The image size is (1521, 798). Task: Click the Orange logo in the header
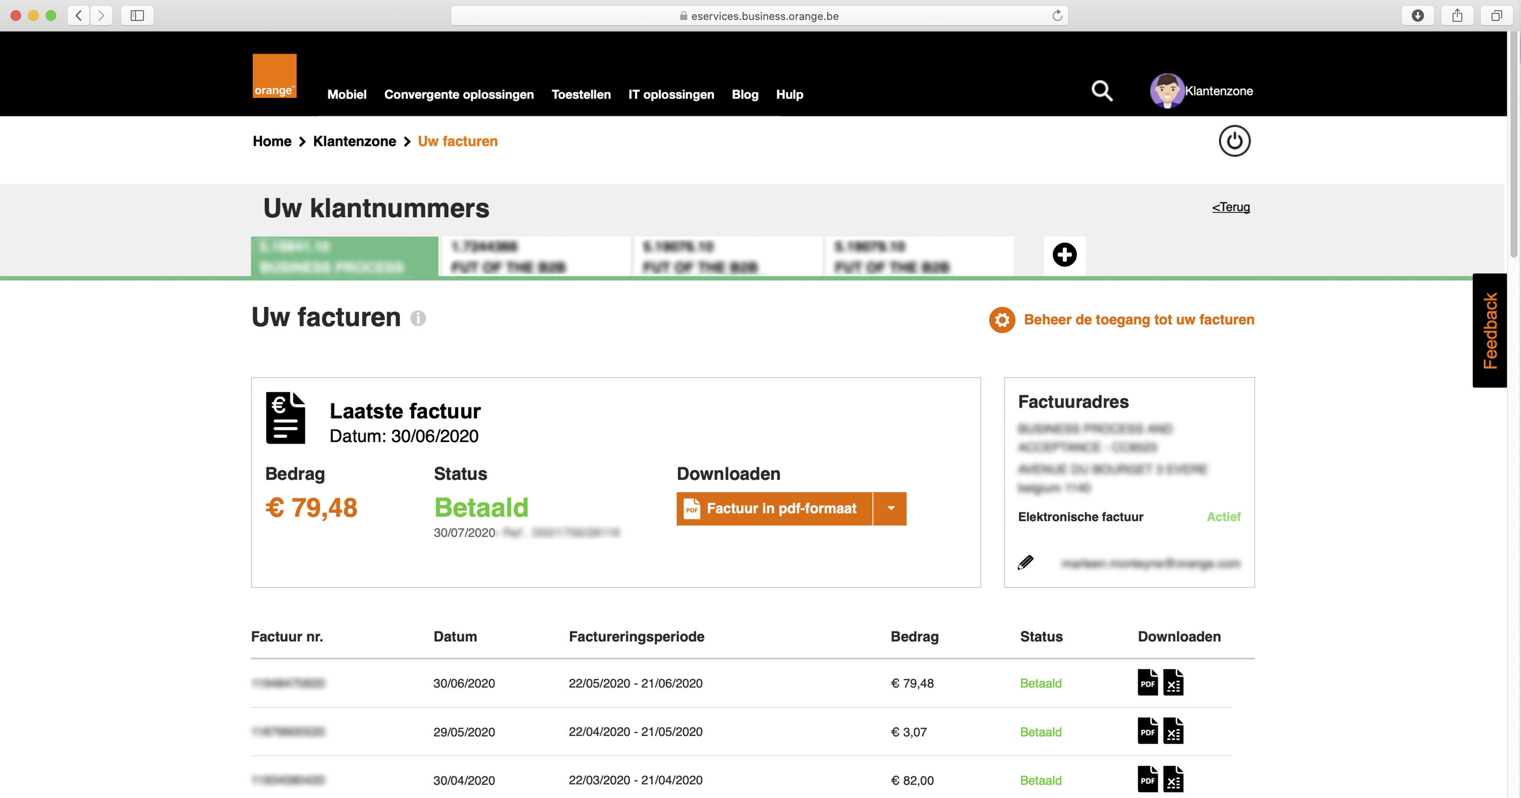(274, 75)
